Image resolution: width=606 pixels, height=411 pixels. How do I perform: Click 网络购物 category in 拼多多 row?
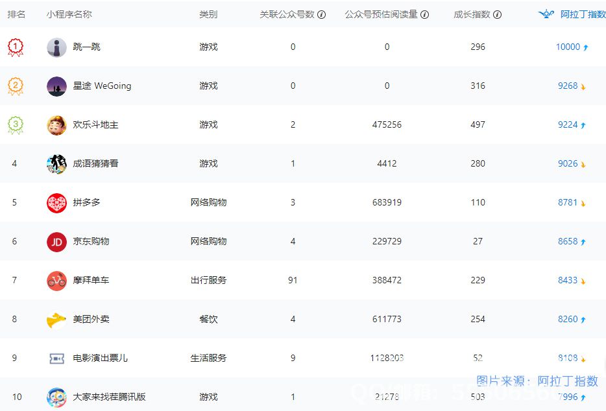(208, 202)
